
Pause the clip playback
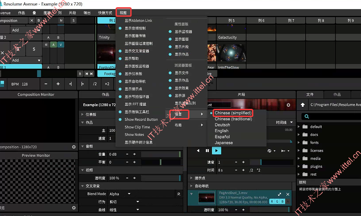coord(207,151)
